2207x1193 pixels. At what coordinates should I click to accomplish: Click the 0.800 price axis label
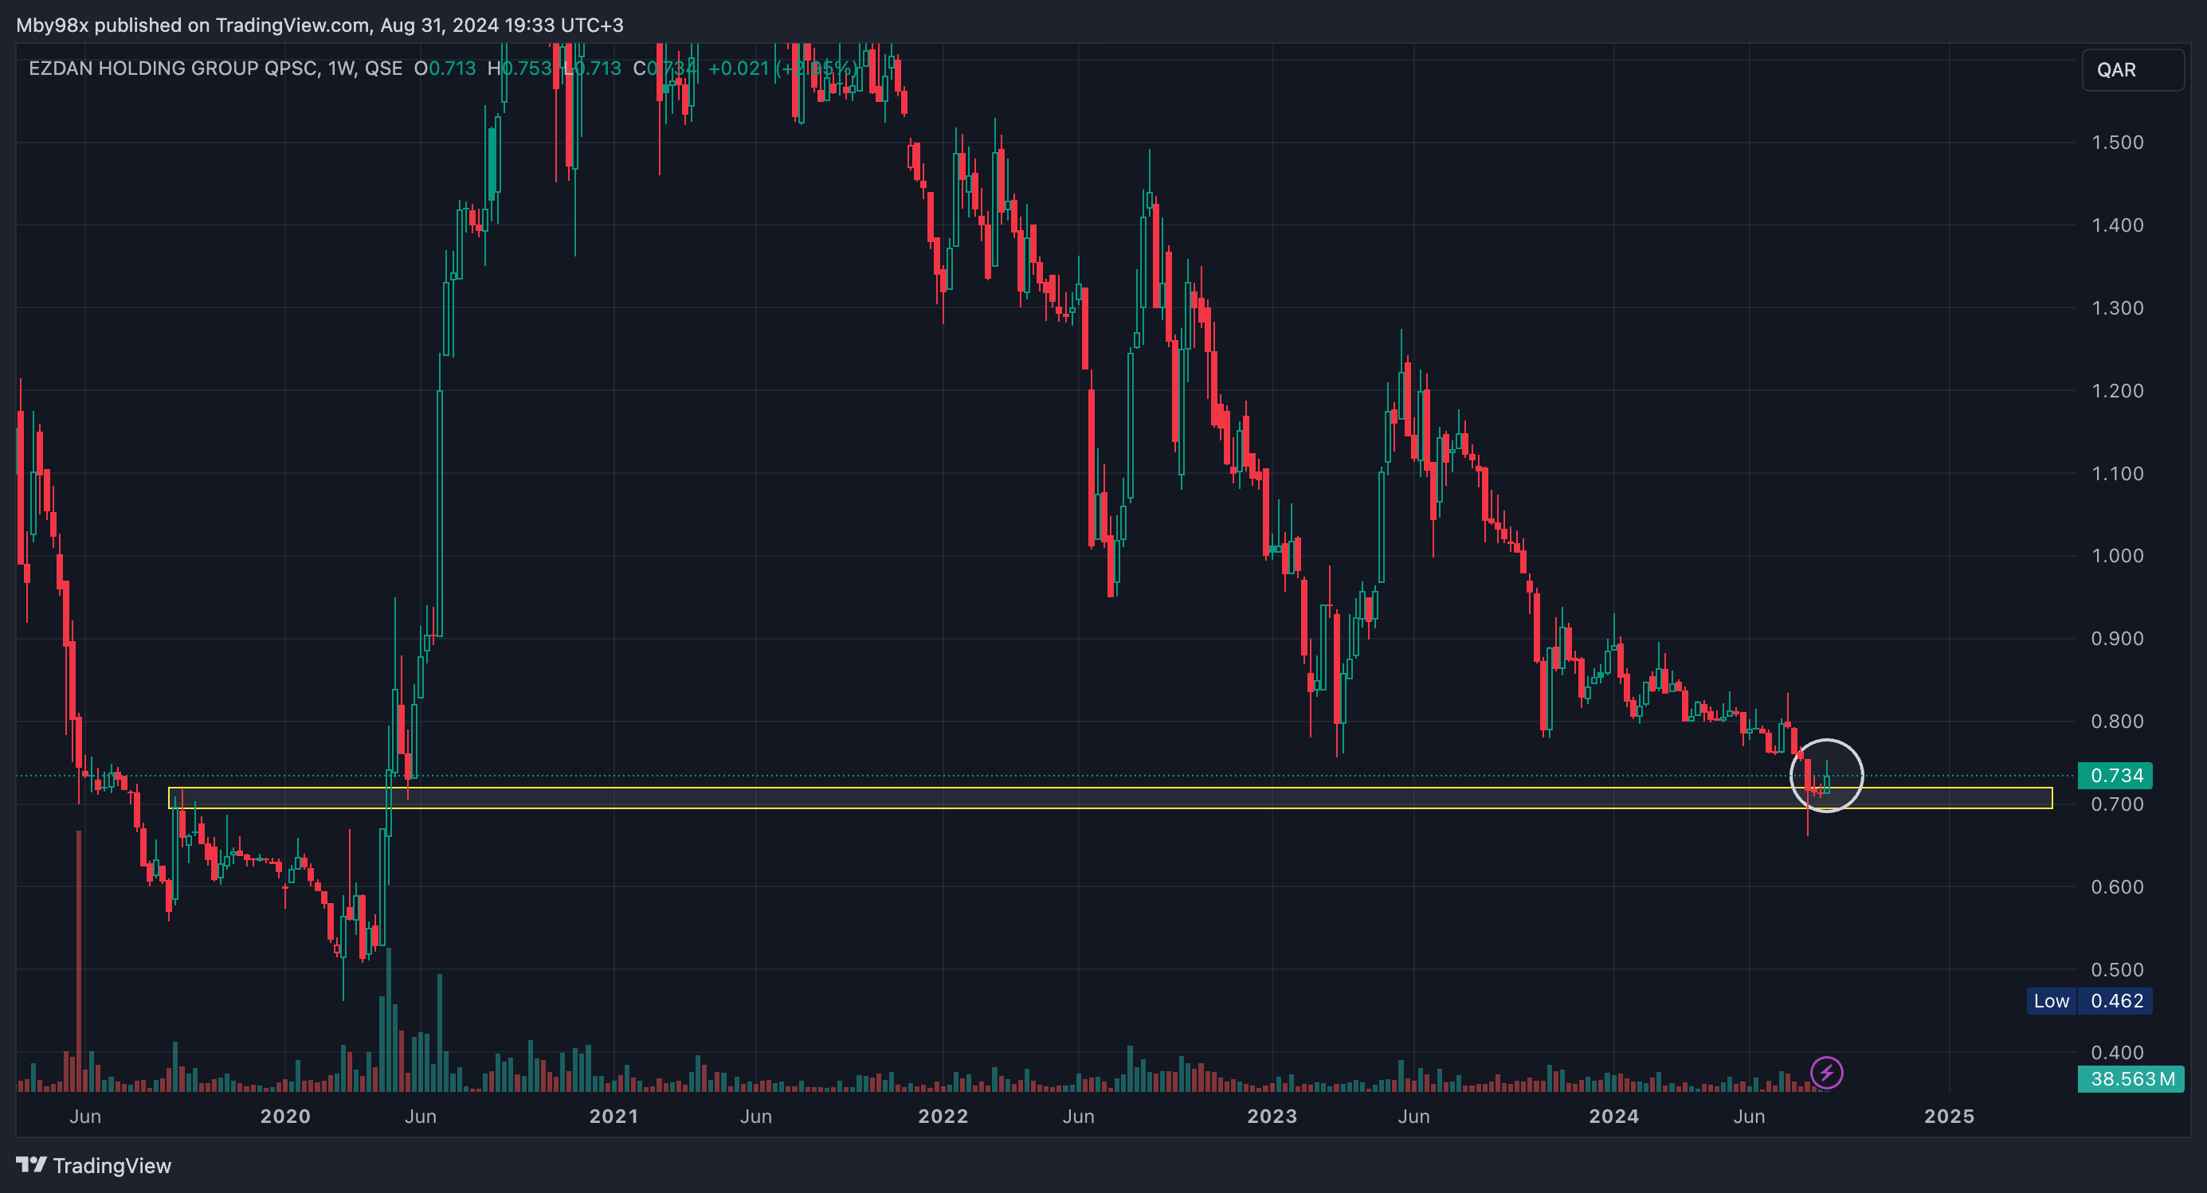coord(2117,721)
